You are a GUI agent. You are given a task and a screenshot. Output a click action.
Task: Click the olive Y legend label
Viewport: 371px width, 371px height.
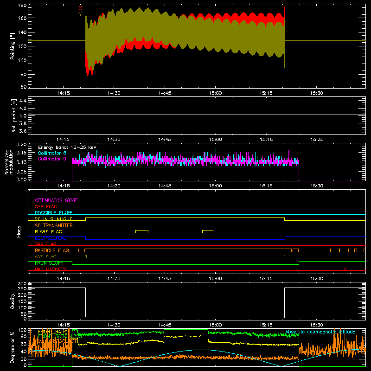80,14
